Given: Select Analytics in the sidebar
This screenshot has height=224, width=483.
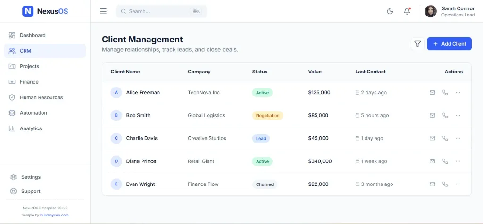Looking at the screenshot, I should pyautogui.click(x=31, y=128).
